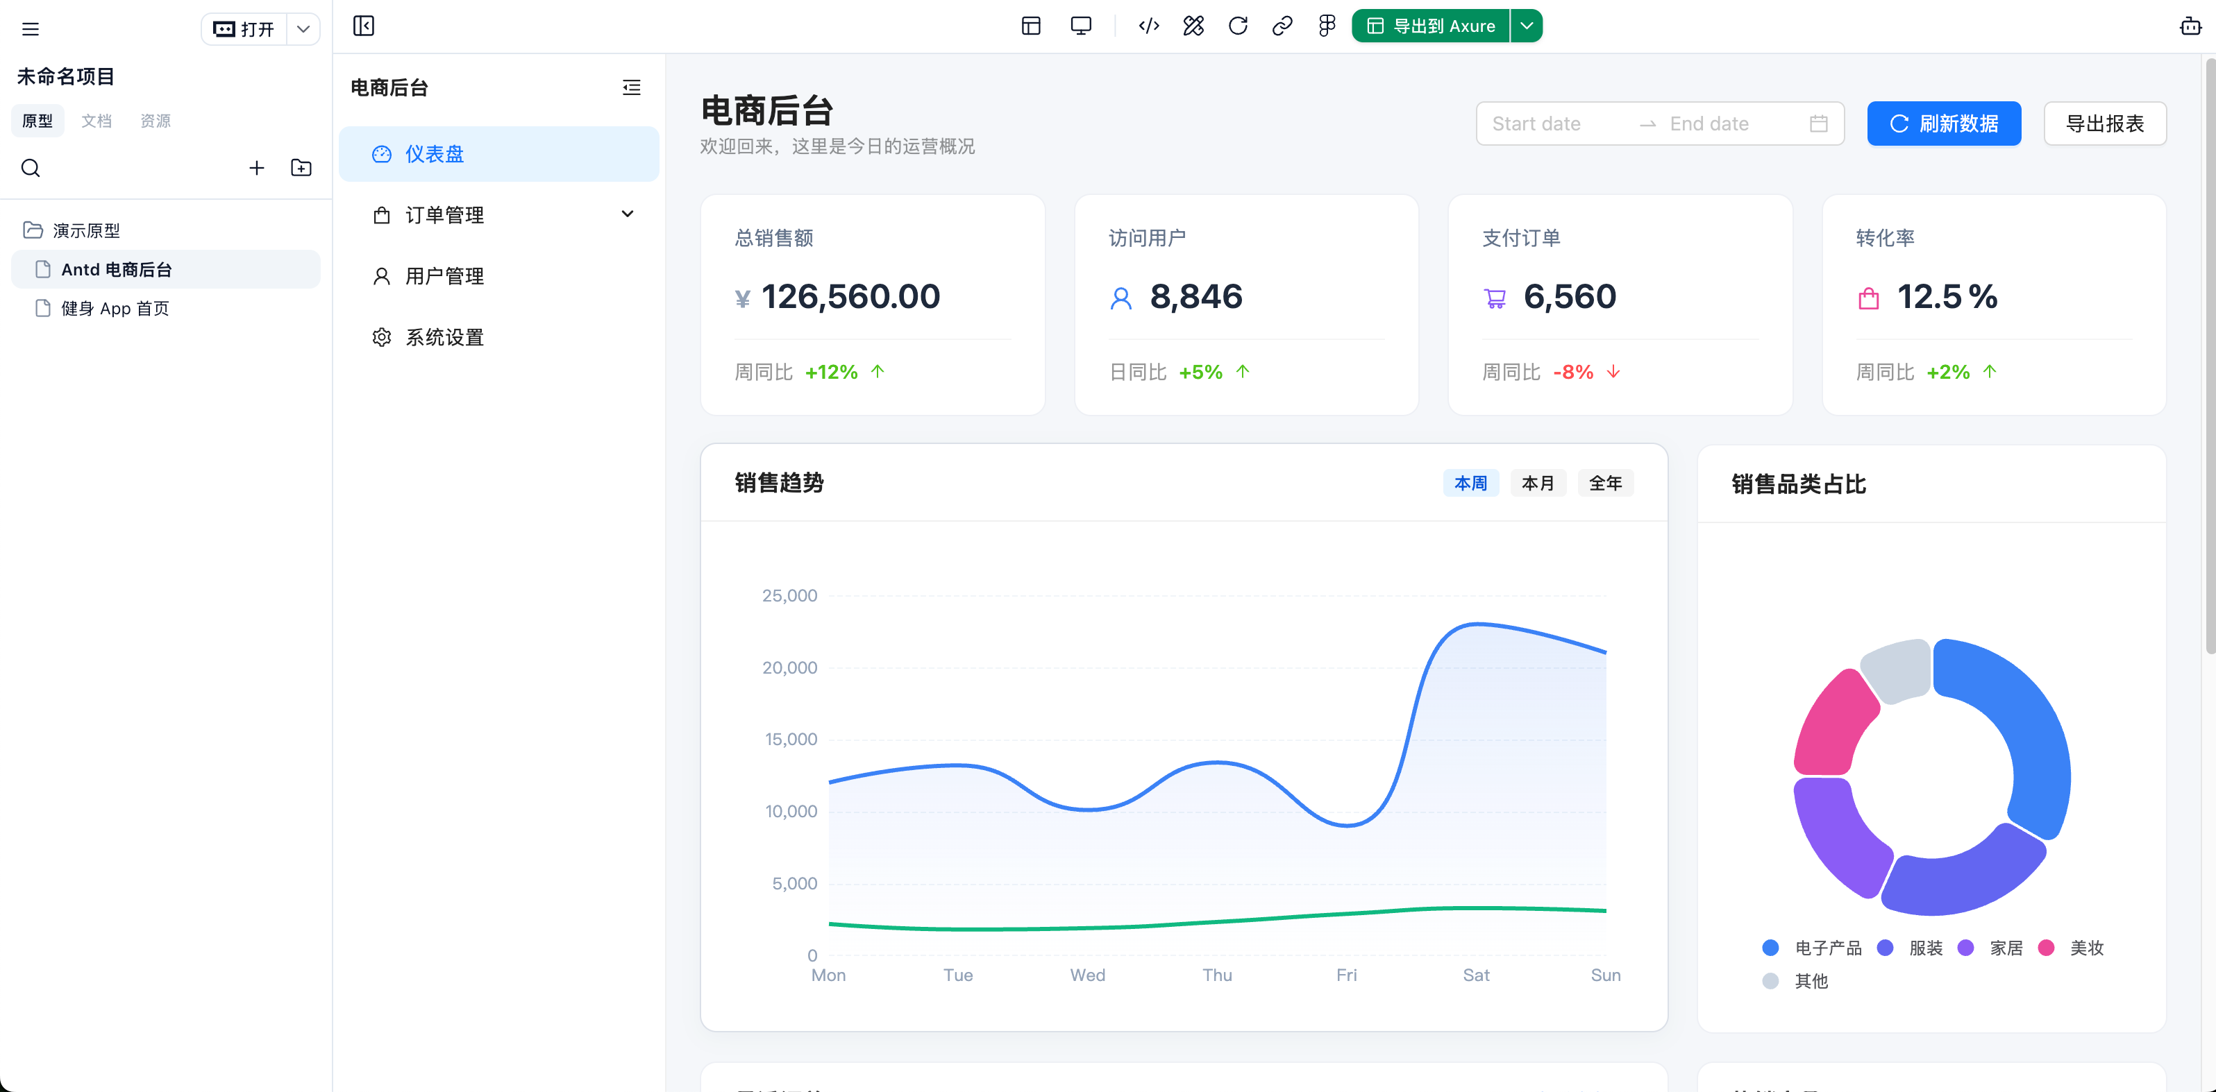The width and height of the screenshot is (2216, 1092).
Task: Select the design tools (ruler-pencil) icon
Action: tap(1193, 26)
